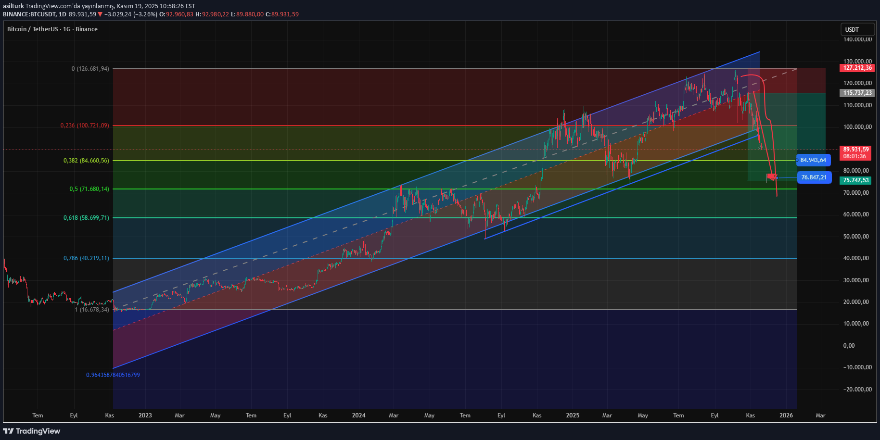
Task: Click the red down-triangle next to 89.931,59 in the header
Action: tap(100, 14)
